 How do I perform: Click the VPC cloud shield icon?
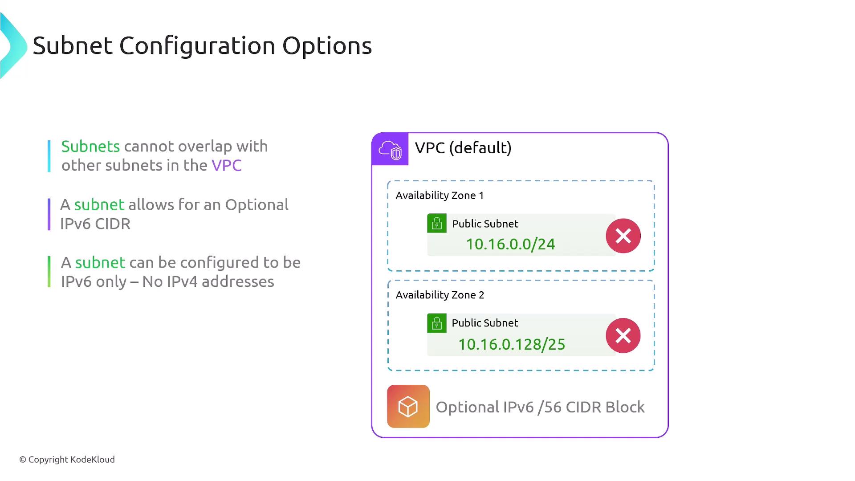(390, 150)
